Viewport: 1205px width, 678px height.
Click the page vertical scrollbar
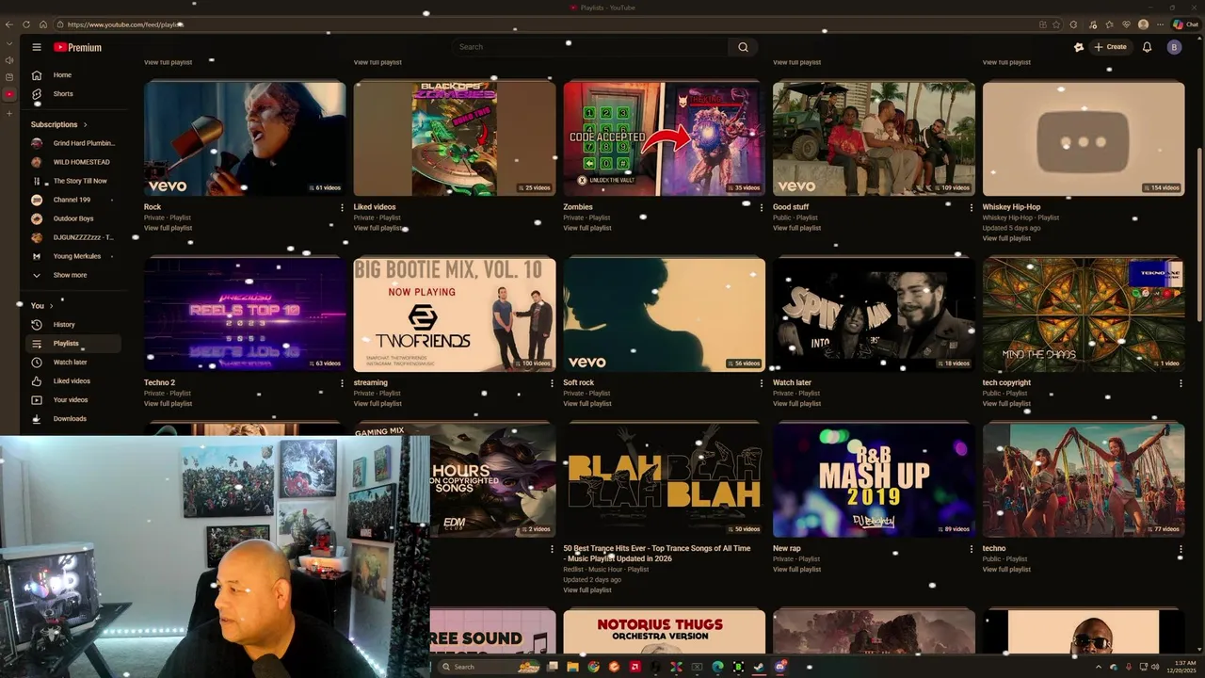(1199, 235)
